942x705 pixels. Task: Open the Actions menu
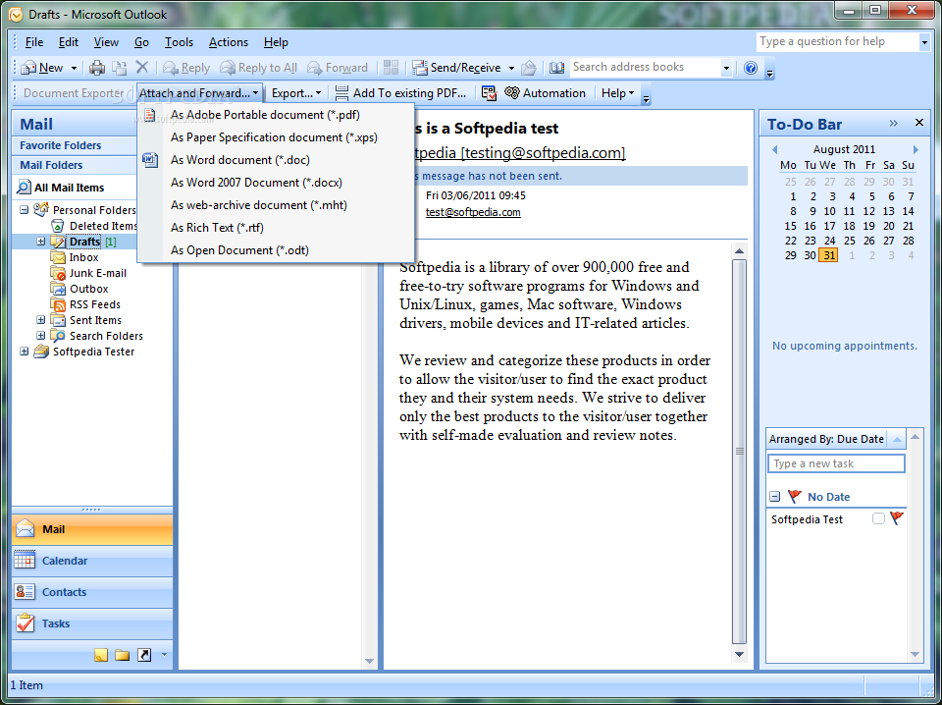(229, 42)
